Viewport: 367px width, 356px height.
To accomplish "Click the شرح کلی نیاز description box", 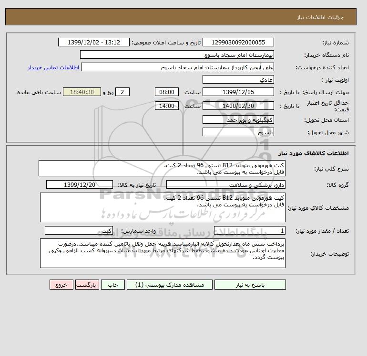I will pos(162,168).
